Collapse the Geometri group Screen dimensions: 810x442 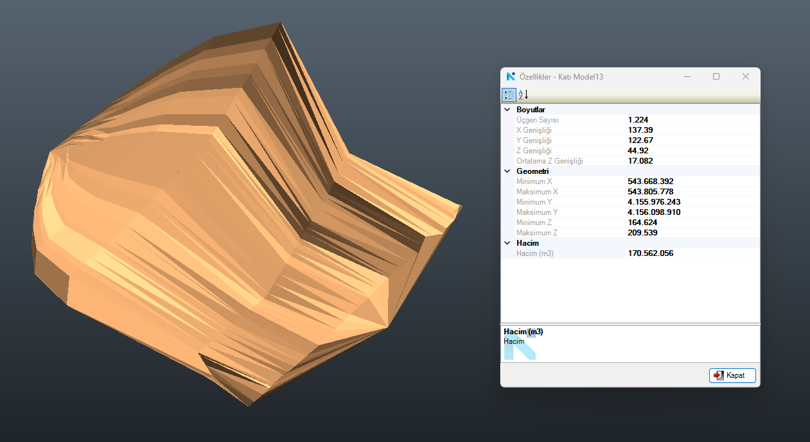tap(507, 171)
